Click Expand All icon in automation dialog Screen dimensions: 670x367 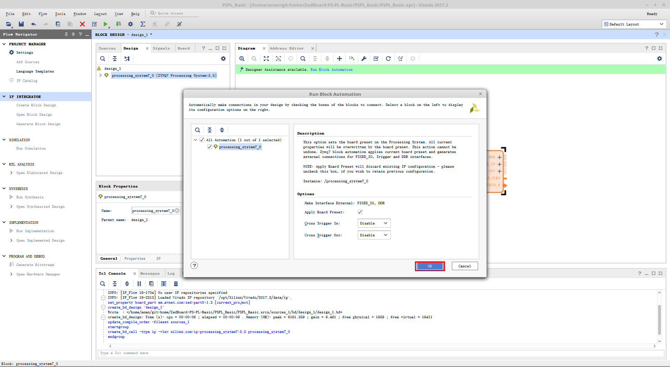[222, 130]
